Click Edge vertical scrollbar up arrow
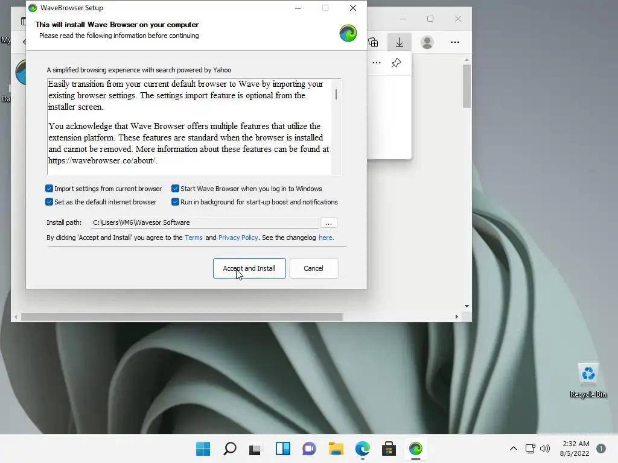Image resolution: width=618 pixels, height=463 pixels. click(x=467, y=60)
